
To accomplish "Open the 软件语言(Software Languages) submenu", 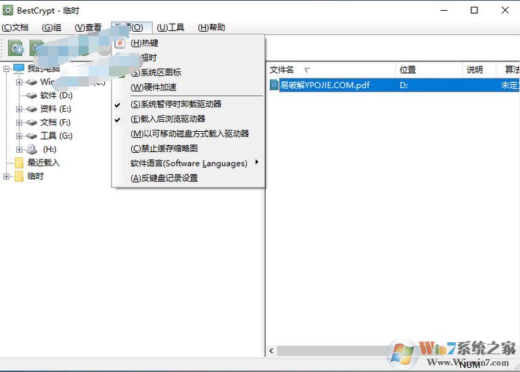I will click(x=189, y=163).
